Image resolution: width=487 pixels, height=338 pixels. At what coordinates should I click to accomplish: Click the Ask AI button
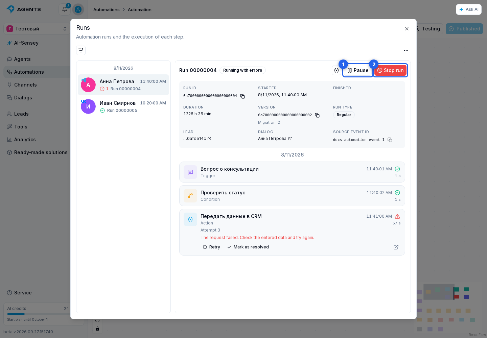[469, 9]
